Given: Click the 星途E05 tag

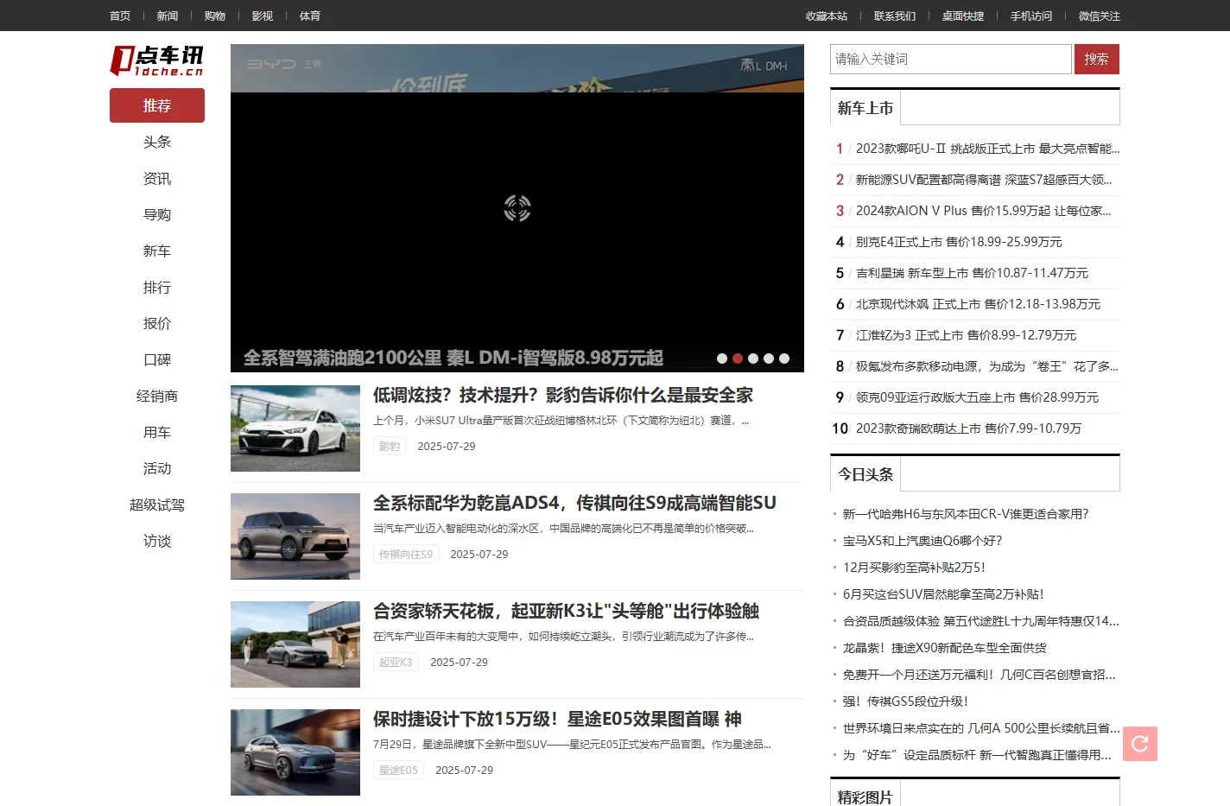Looking at the screenshot, I should (x=398, y=770).
